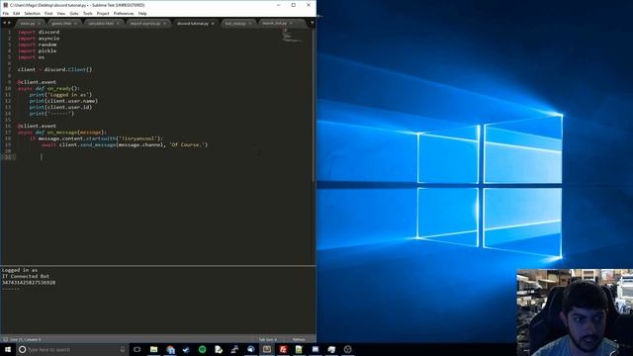Viewport: 633px width, 356px height.
Task: Open the Python syntax selector
Action: click(x=299, y=339)
